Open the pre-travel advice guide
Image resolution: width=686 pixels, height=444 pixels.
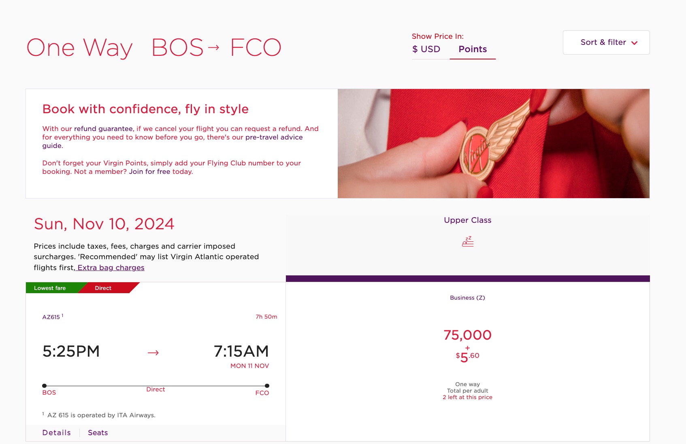pyautogui.click(x=273, y=137)
